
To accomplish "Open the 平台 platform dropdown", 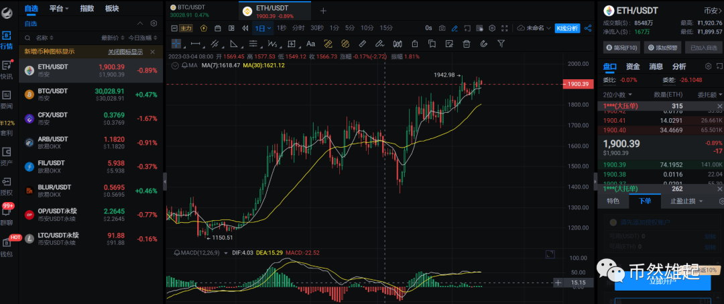I will coord(59,8).
